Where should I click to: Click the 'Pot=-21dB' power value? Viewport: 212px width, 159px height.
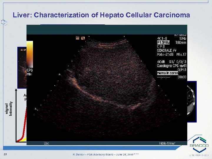[x=165, y=54]
